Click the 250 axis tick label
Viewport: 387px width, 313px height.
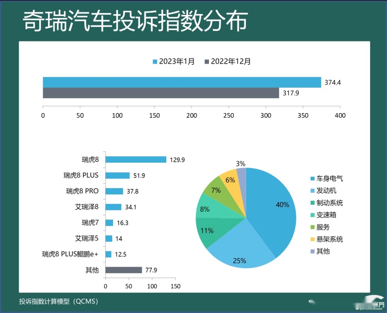pyautogui.click(x=228, y=115)
